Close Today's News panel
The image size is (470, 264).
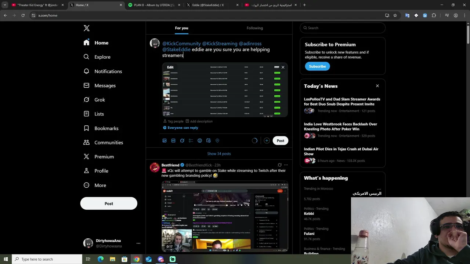(377, 86)
